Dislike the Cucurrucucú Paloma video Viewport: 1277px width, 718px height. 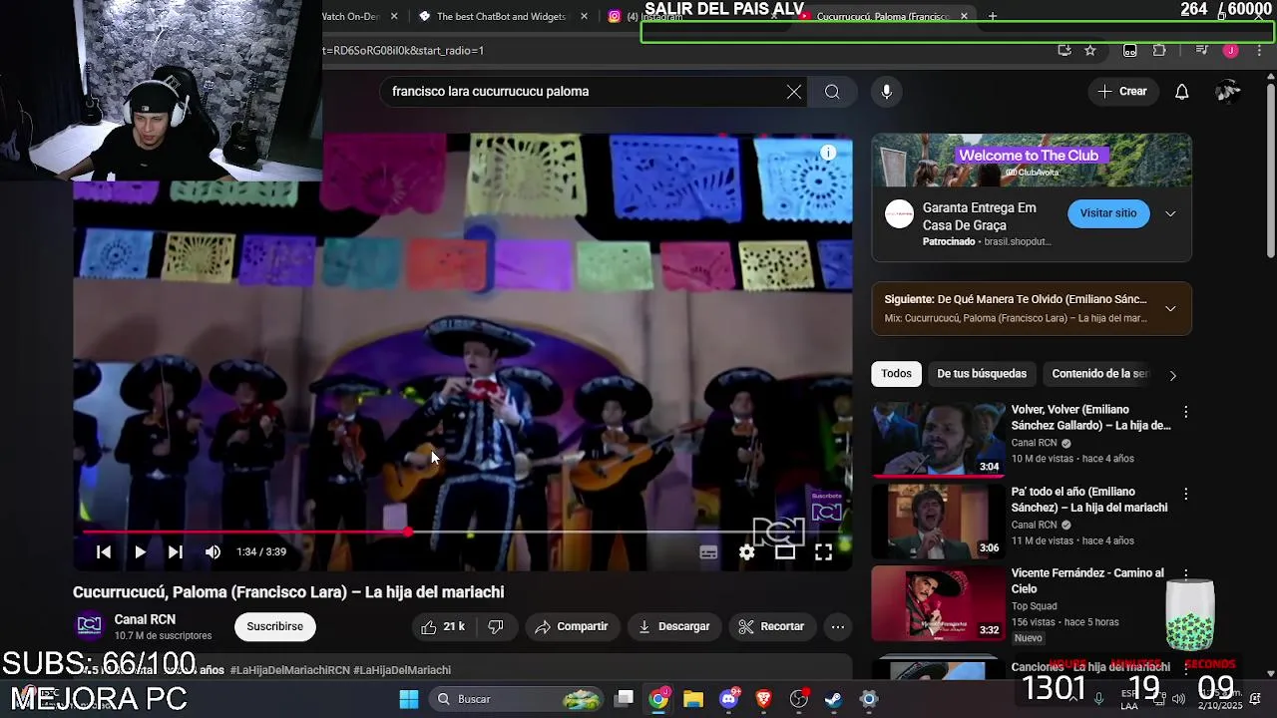coord(496,626)
